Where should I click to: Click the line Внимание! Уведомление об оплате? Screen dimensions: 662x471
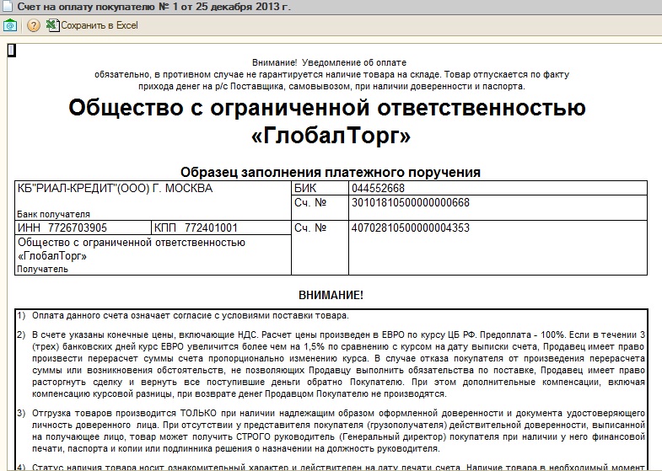point(329,63)
